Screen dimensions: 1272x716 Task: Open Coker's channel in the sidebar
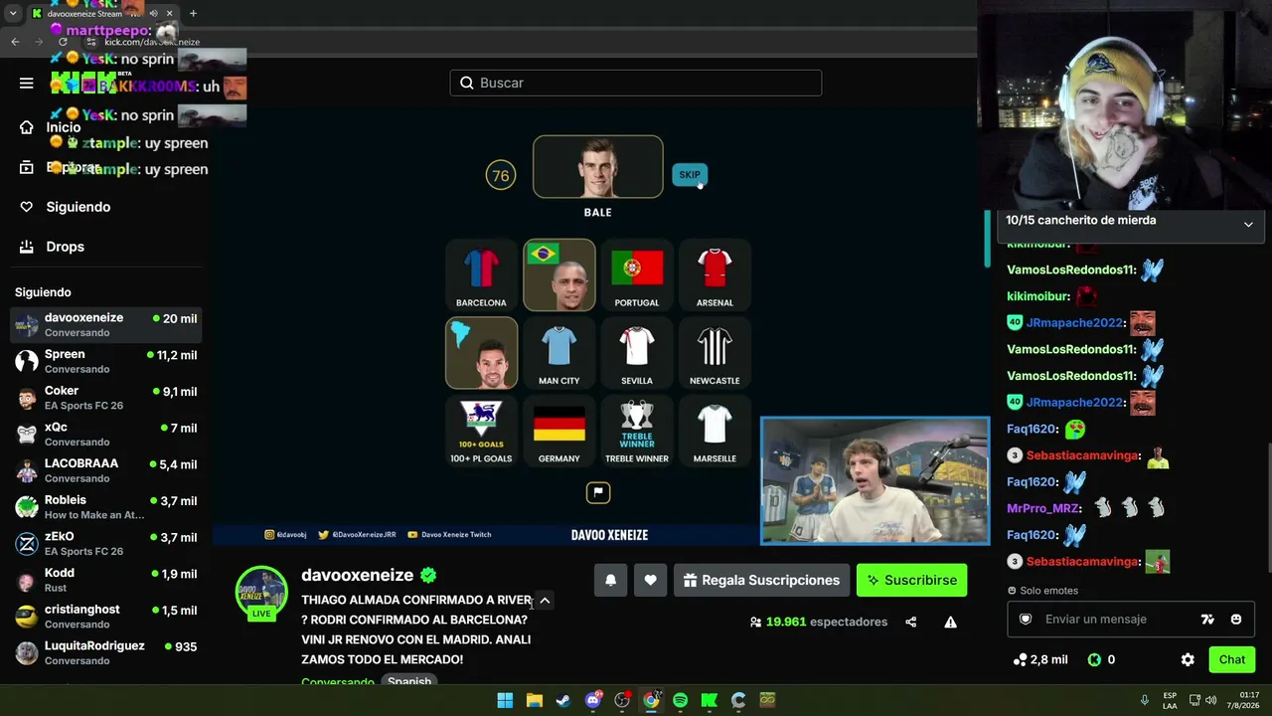(x=105, y=398)
